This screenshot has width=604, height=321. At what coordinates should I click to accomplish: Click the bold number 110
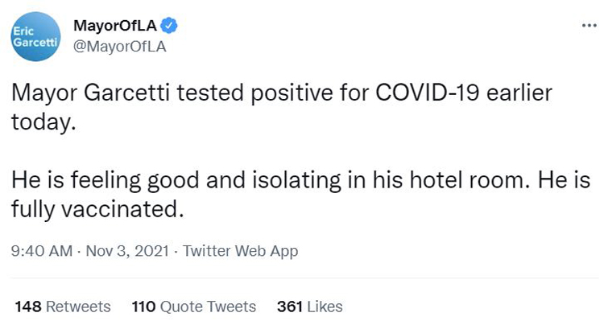(x=143, y=307)
